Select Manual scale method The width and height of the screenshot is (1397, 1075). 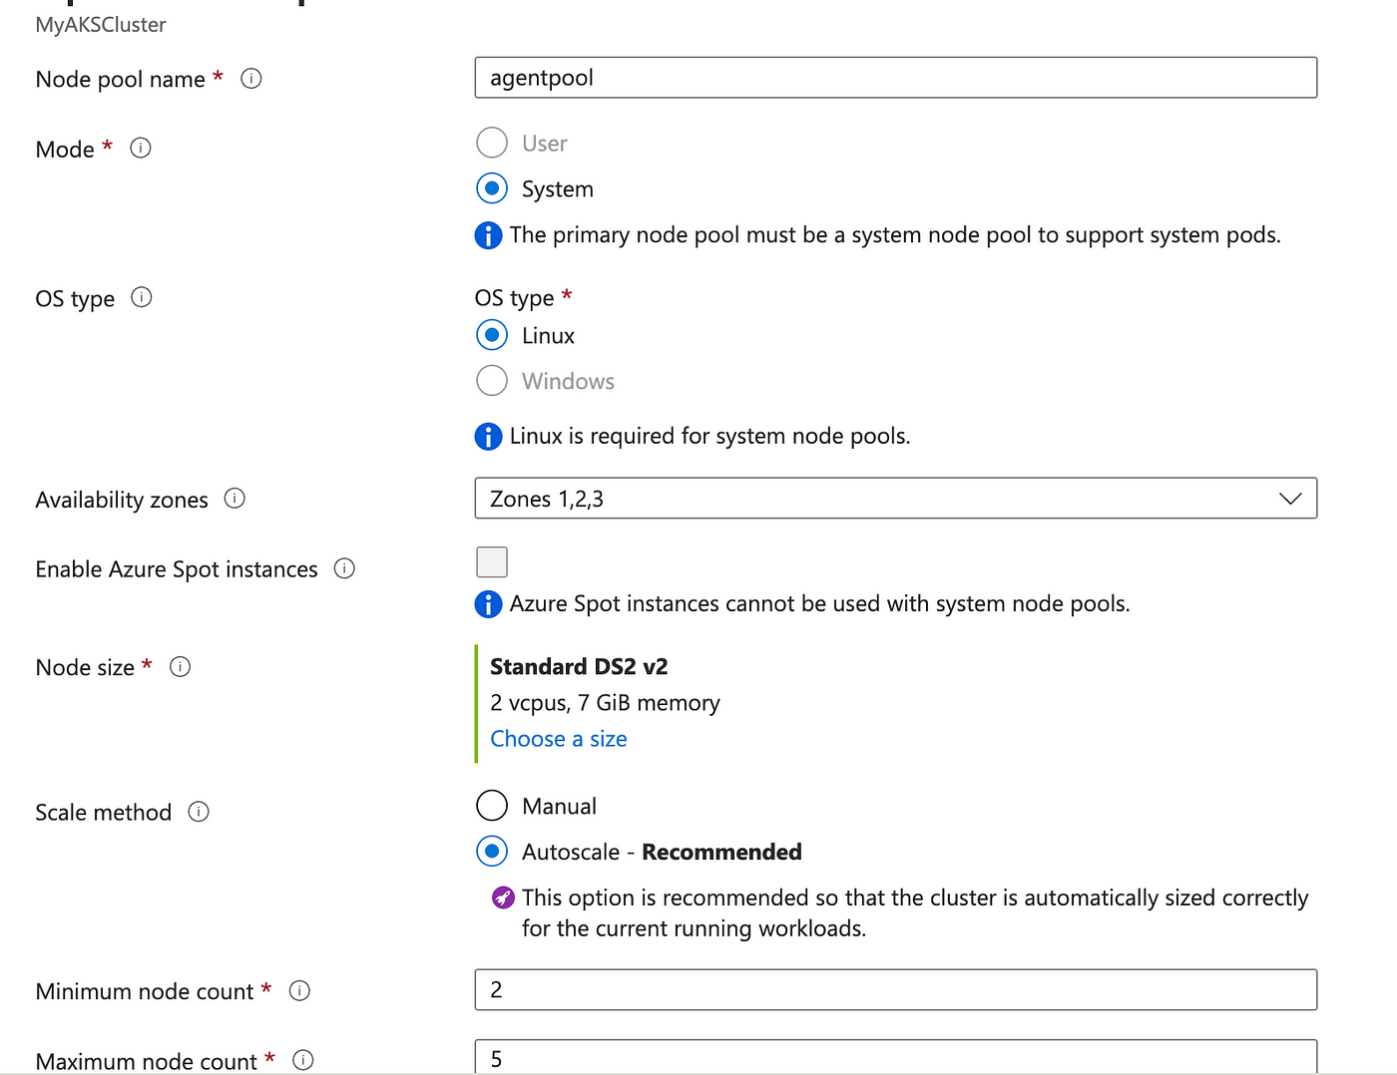click(492, 805)
